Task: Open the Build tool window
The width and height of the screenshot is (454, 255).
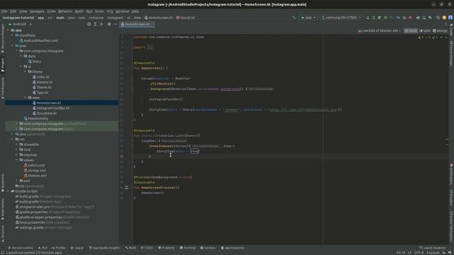Action: 131,248
